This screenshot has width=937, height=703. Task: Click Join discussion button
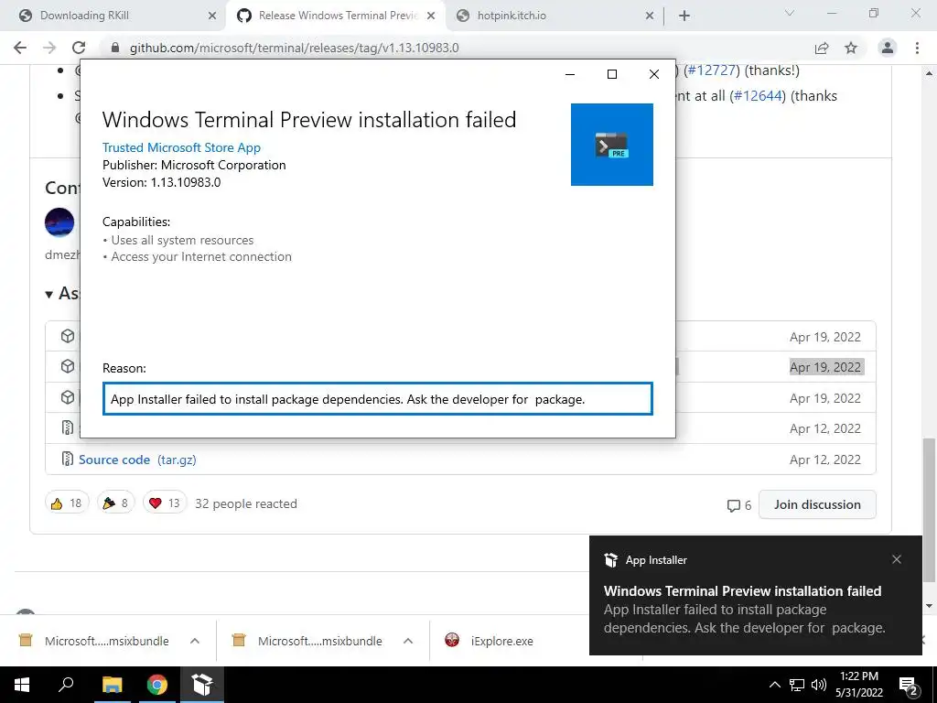(x=817, y=504)
